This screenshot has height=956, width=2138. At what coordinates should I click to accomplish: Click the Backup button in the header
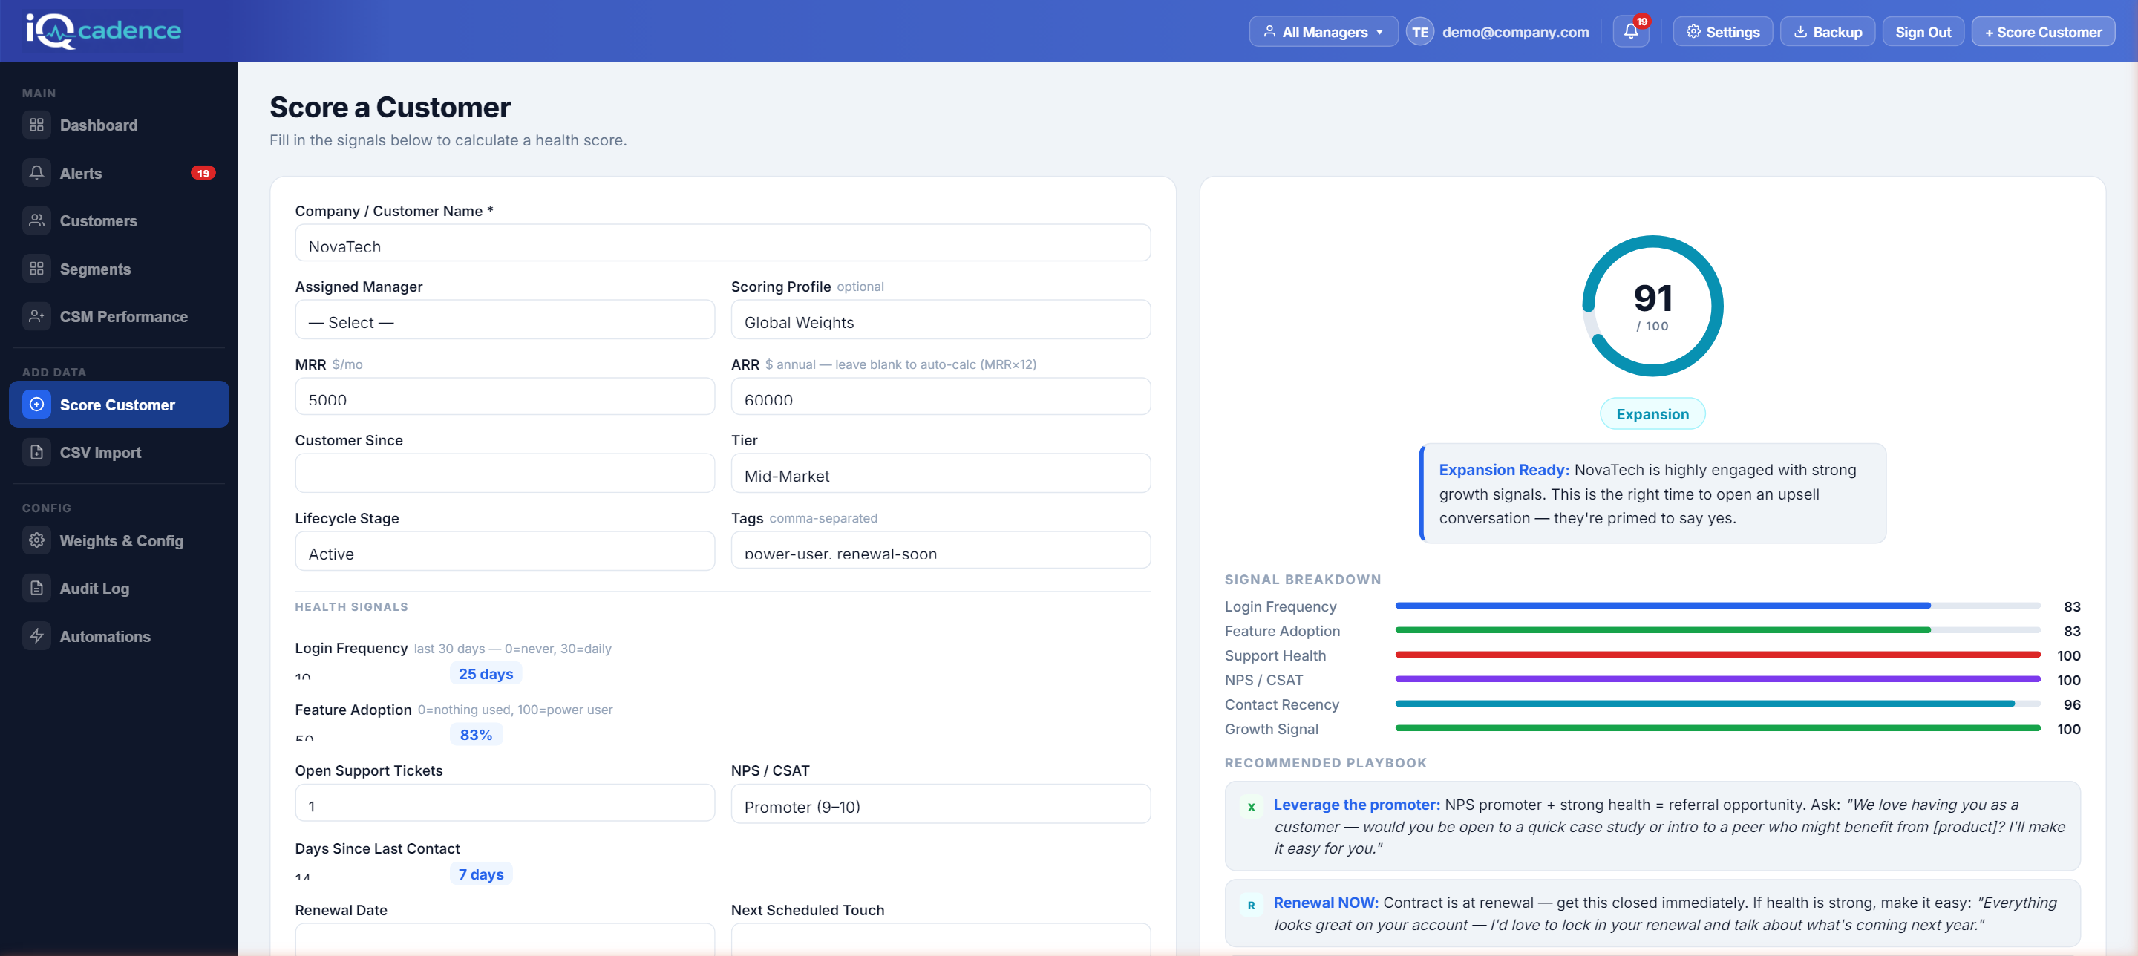pos(1827,30)
